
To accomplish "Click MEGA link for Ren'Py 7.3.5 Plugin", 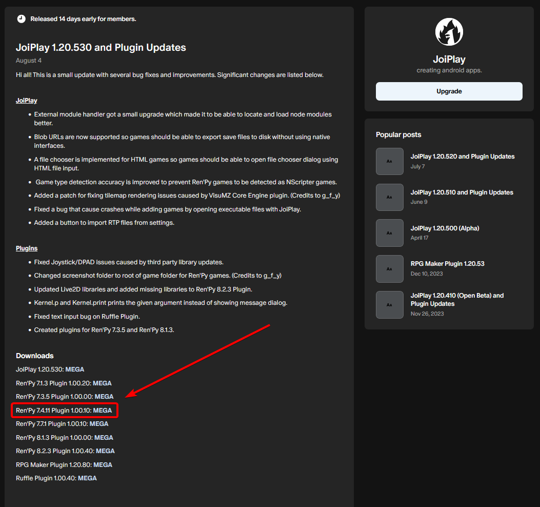I will click(104, 397).
